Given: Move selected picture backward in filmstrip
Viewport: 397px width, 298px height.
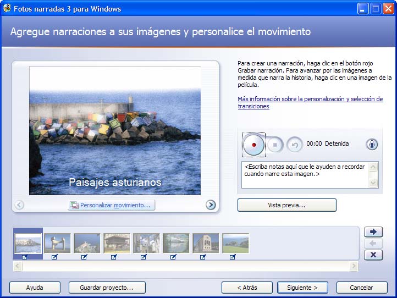Looking at the screenshot, I should pyautogui.click(x=373, y=244).
